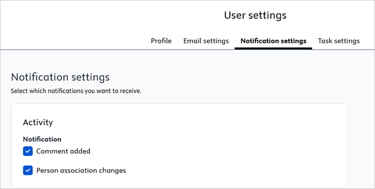Click the User settings page title
The height and width of the screenshot is (189, 375).
point(255,15)
